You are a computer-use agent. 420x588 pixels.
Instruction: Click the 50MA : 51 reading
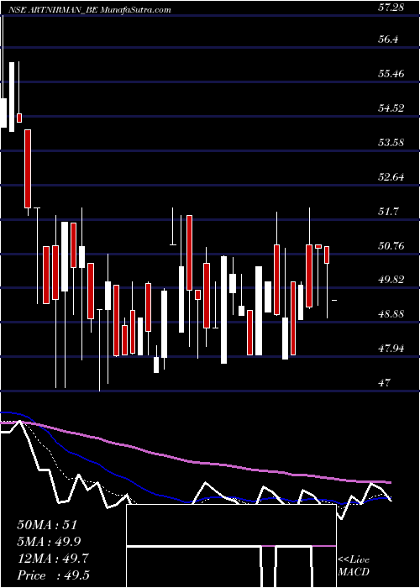47,525
